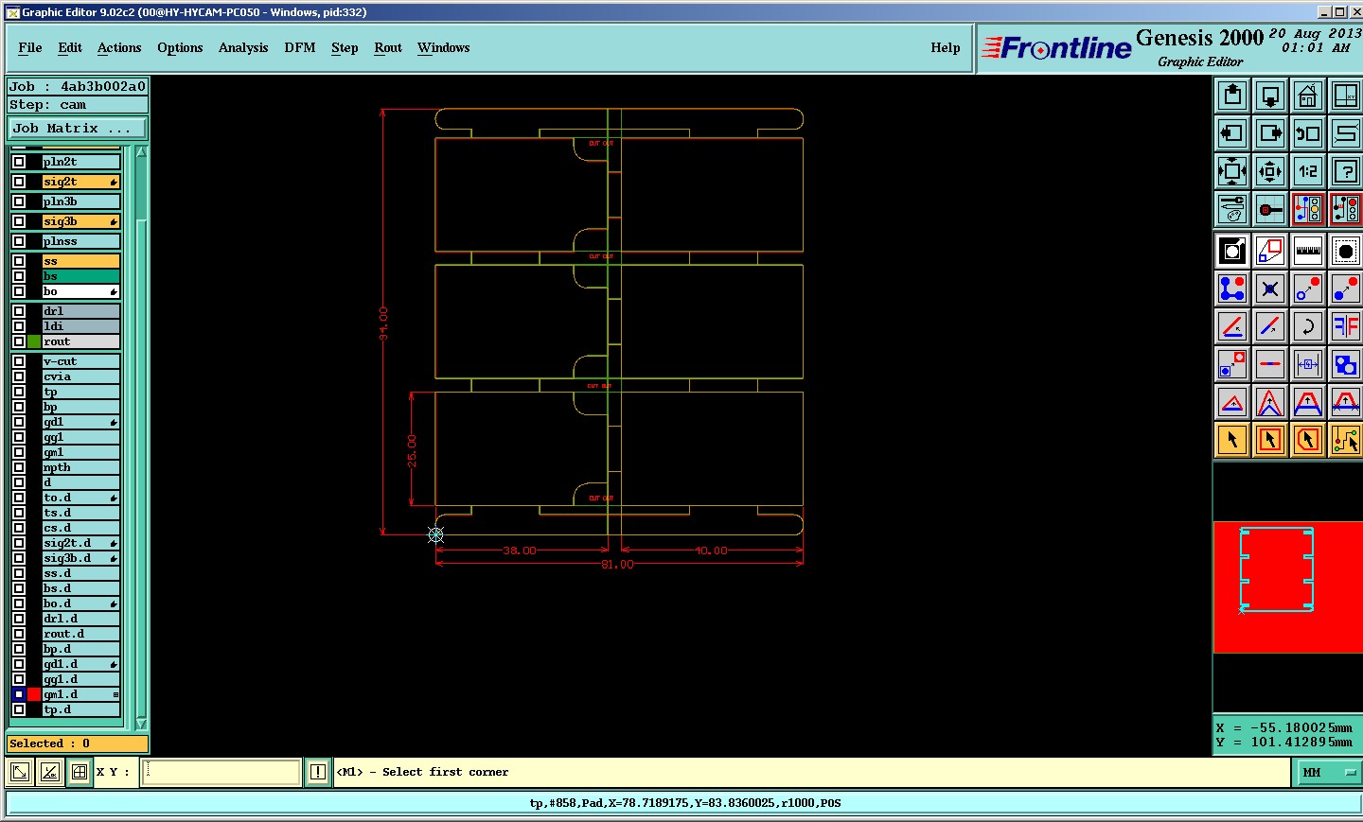Open the Analysis menu
The image size is (1363, 822).
click(x=243, y=47)
